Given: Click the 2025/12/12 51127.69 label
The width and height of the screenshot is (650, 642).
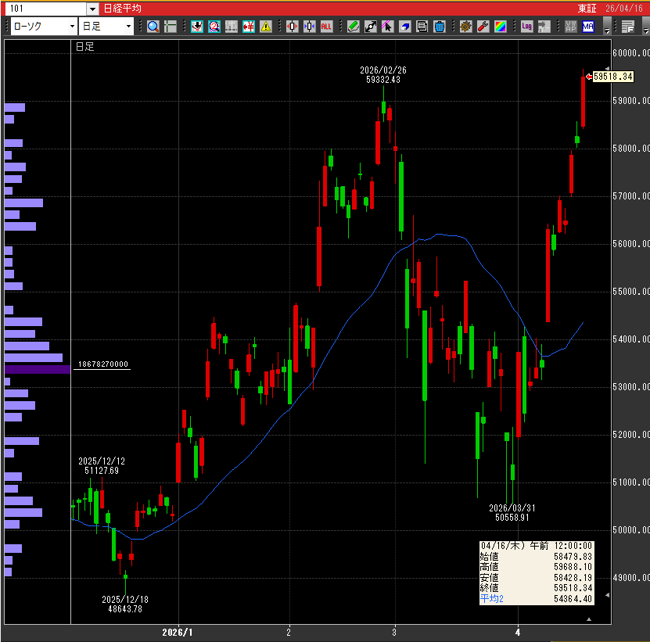Looking at the screenshot, I should click(x=102, y=466).
